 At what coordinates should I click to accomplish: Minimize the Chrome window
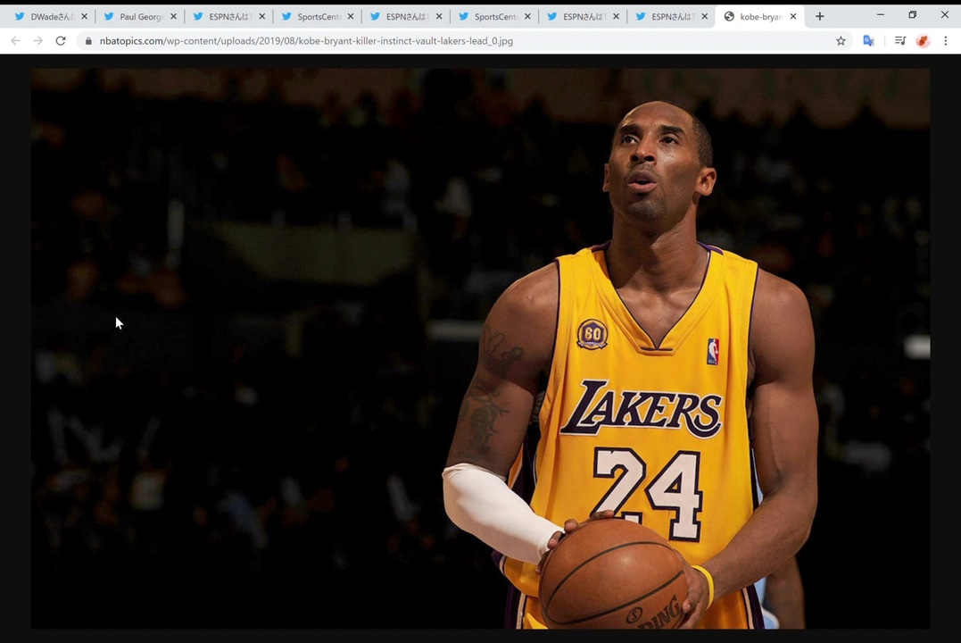(x=881, y=14)
